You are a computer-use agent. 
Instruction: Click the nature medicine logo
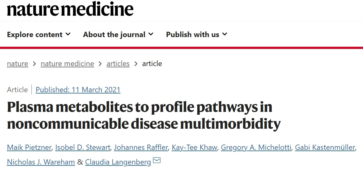(70, 9)
